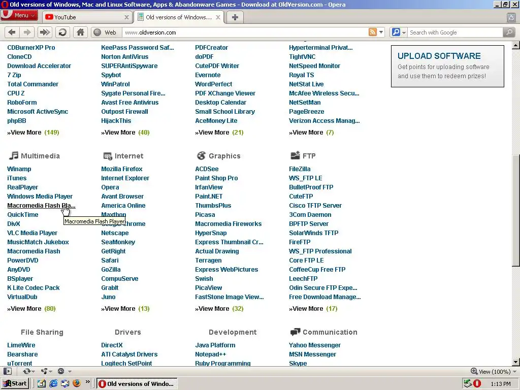Click the Web globe site badge
The height and width of the screenshot is (390, 520).
106,32
